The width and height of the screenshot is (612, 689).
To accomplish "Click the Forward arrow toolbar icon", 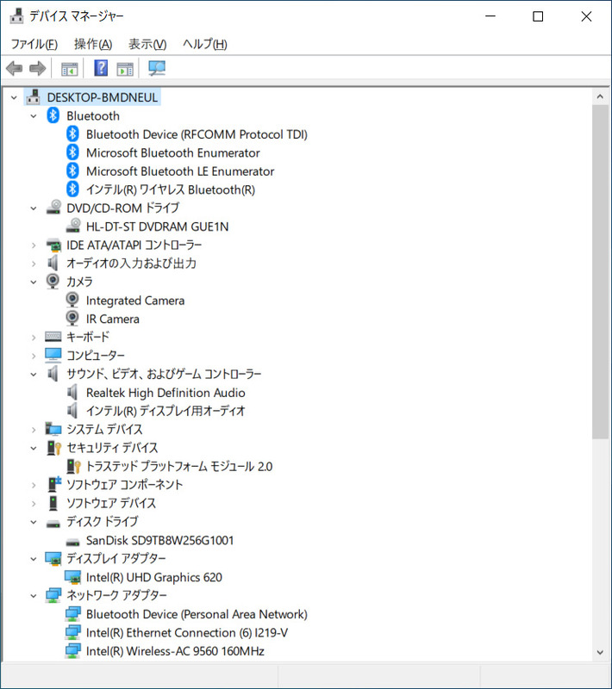I will pyautogui.click(x=37, y=69).
